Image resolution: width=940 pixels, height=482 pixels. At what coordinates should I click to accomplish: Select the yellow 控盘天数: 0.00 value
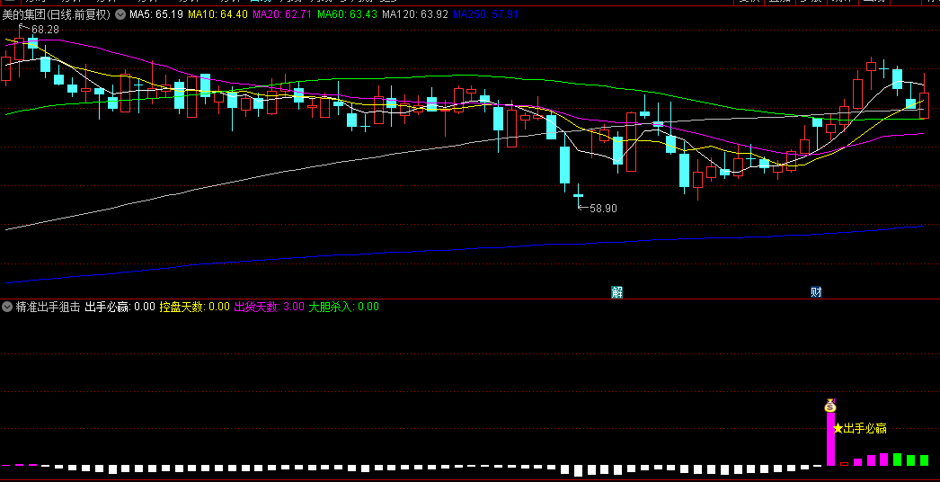pos(194,307)
